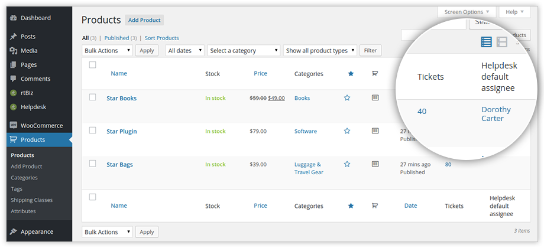Click the Helpdesk green logo icon
The width and height of the screenshot is (544, 248).
[14, 107]
